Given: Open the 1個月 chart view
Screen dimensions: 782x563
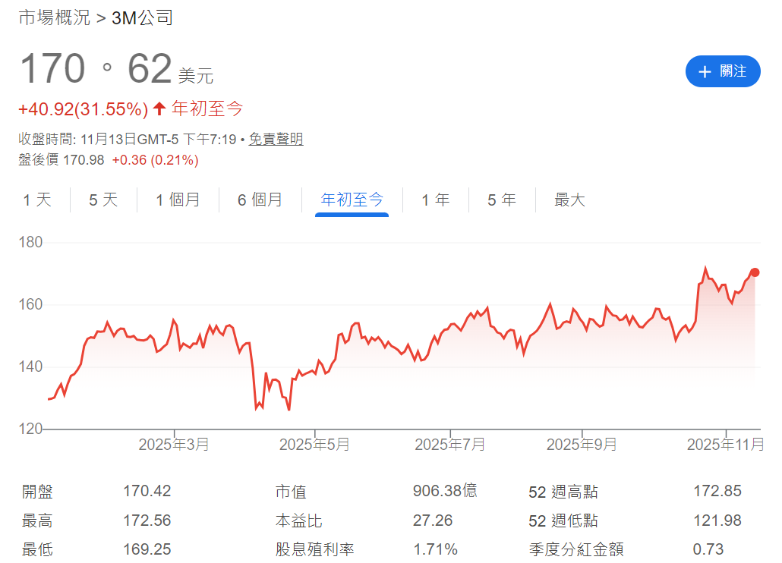Looking at the screenshot, I should point(178,200).
